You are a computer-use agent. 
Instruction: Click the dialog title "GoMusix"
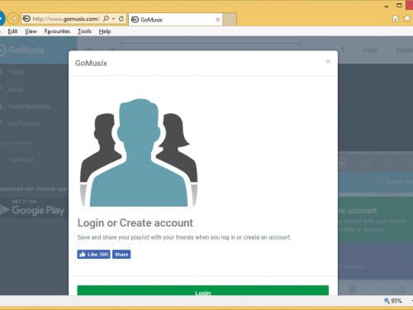tap(91, 63)
